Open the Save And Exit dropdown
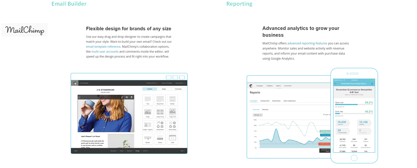This screenshot has width=417, height=168. pos(180,83)
